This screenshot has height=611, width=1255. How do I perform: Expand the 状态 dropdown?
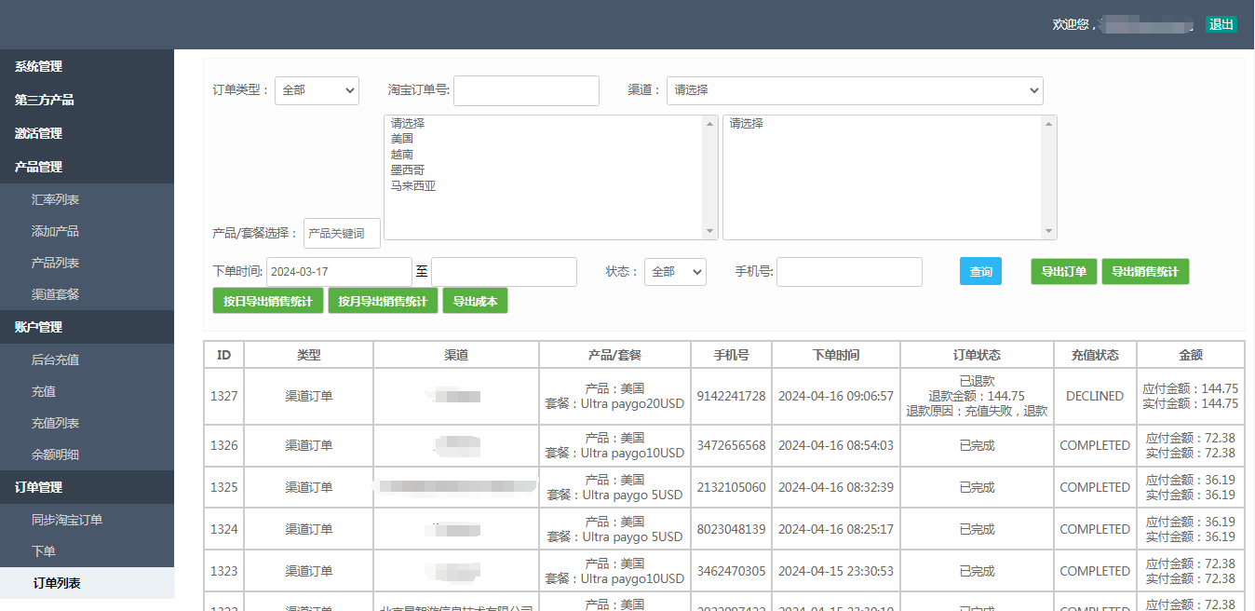click(x=675, y=272)
